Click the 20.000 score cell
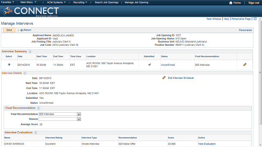This screenshot has width=262, height=147. tap(172, 144)
